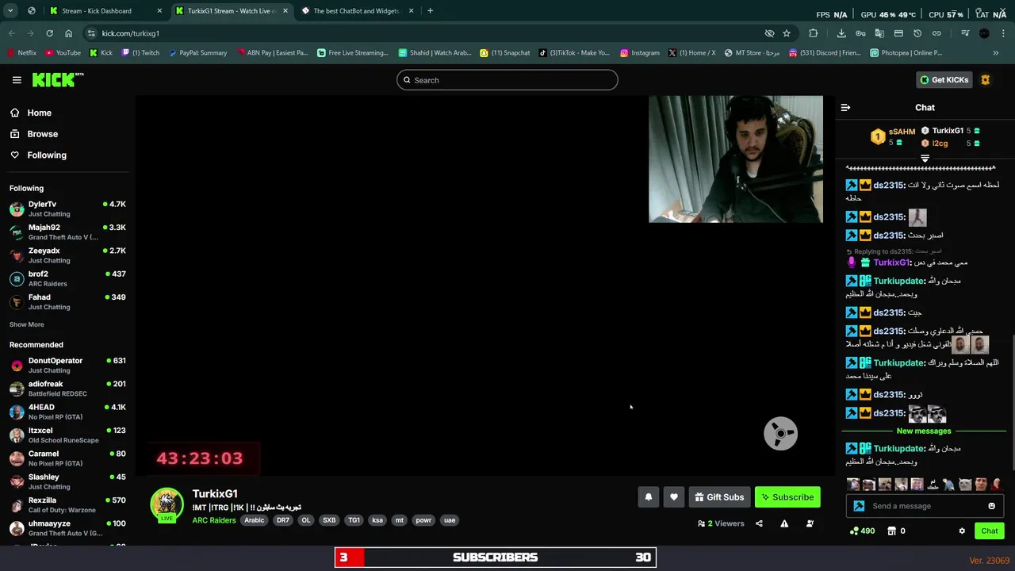The image size is (1015, 571).
Task: Open the browser extensions puzzle icon
Action: (x=813, y=33)
